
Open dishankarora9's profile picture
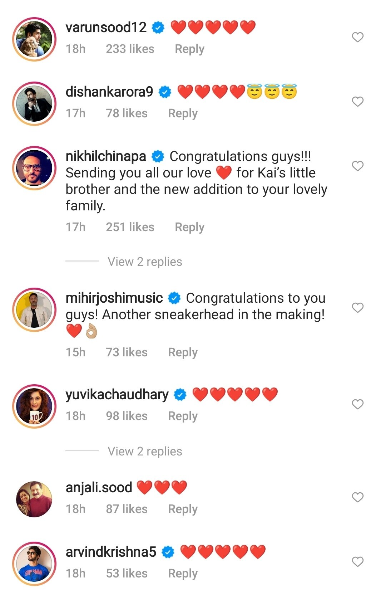click(x=34, y=104)
